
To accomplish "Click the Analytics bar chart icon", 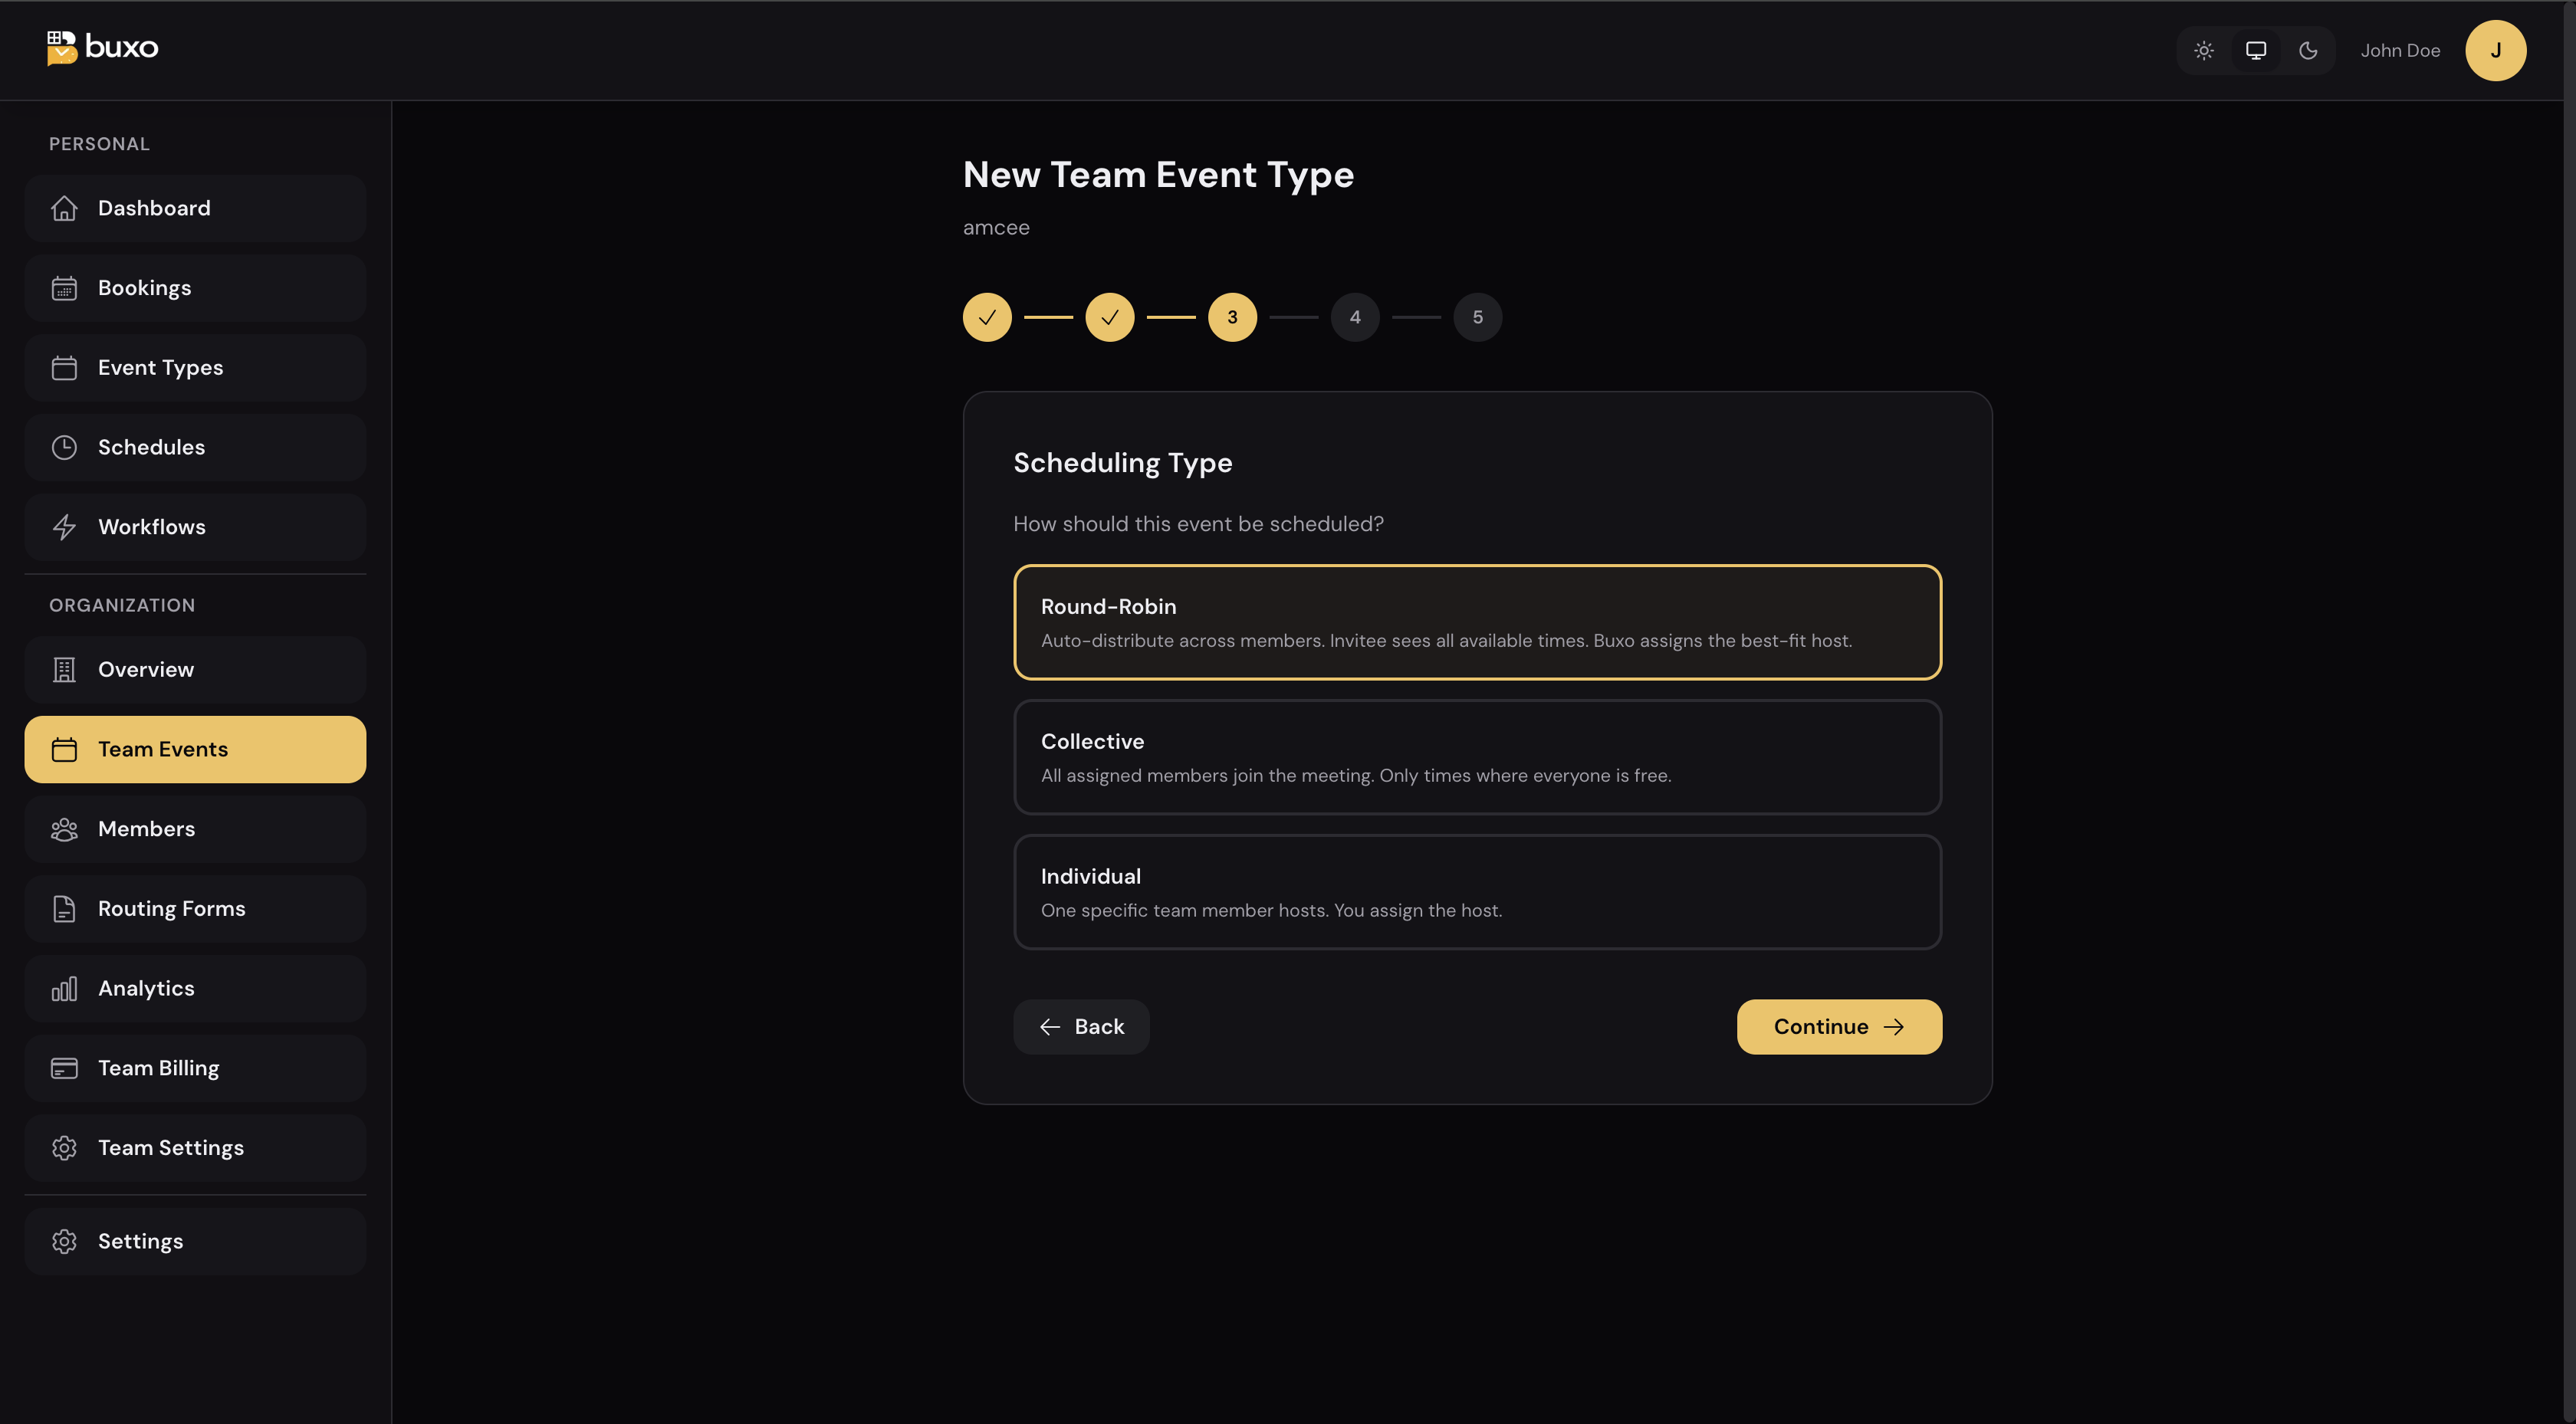I will (x=64, y=988).
